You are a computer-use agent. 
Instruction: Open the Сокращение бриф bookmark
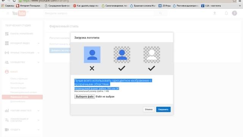click(x=57, y=6)
